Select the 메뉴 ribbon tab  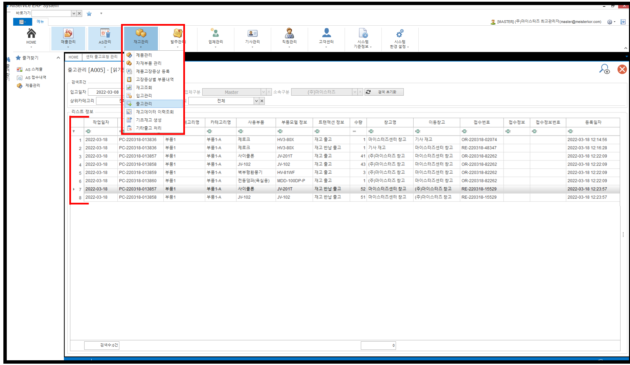(40, 22)
